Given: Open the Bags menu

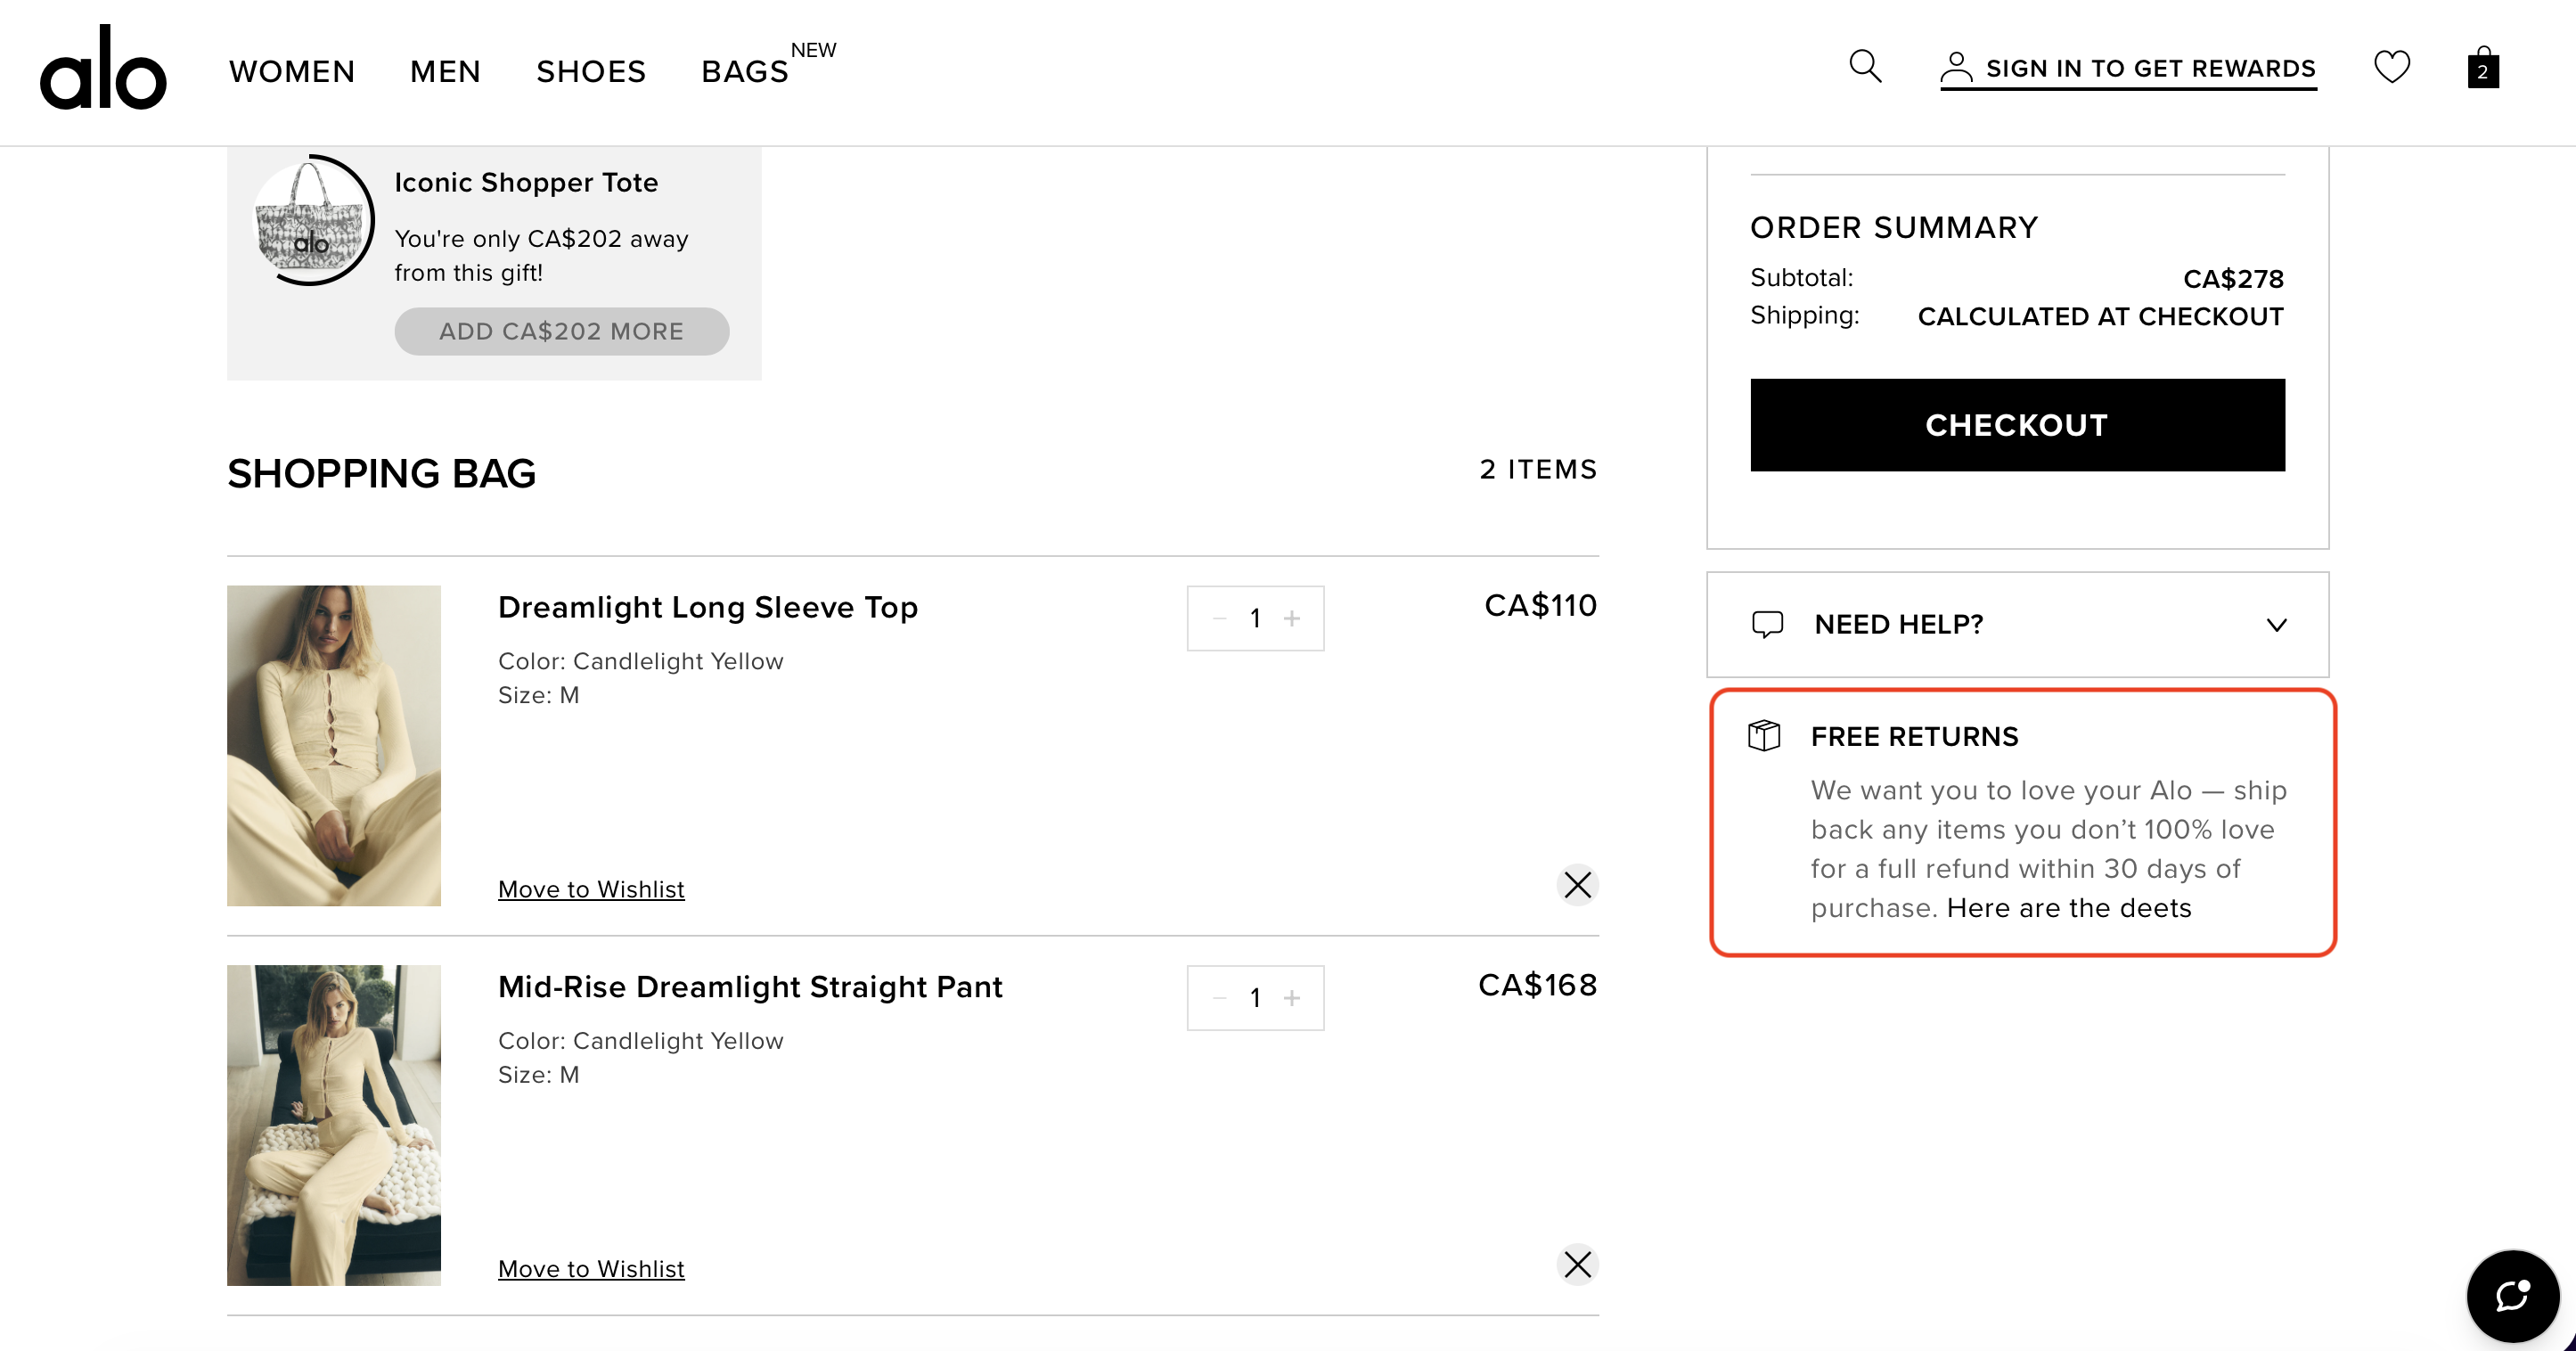Looking at the screenshot, I should 745,72.
